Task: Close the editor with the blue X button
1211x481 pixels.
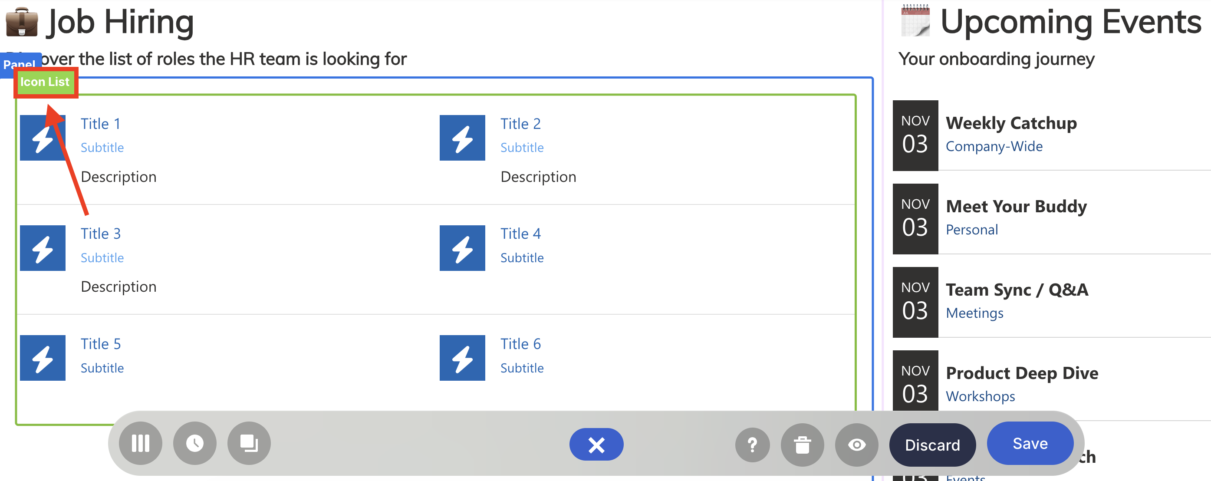Action: pos(596,444)
